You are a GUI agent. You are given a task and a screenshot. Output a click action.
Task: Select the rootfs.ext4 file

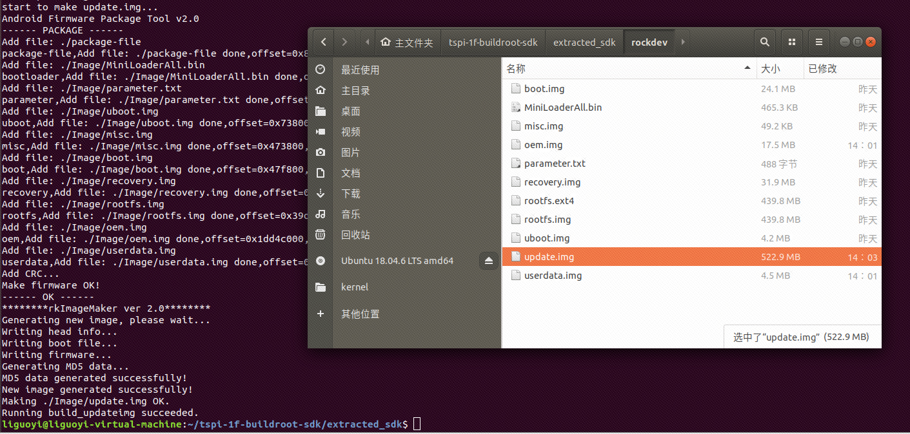[549, 201]
